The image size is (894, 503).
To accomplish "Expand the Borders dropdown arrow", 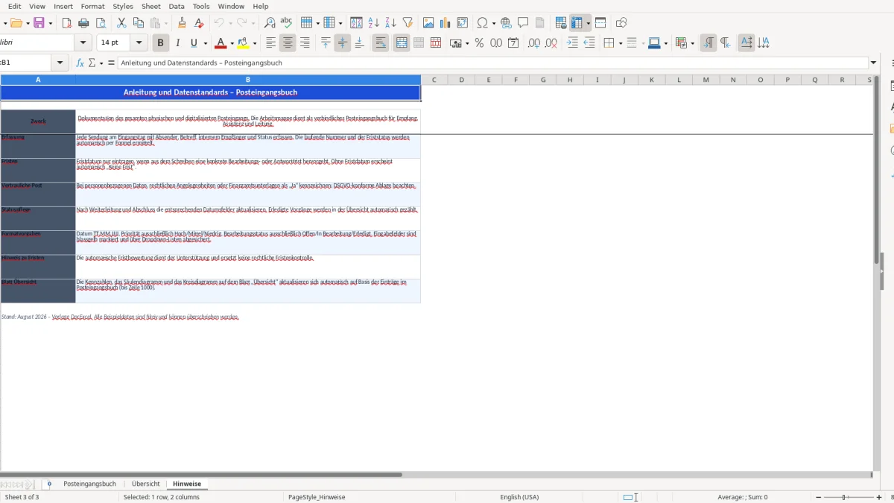I will coord(620,43).
